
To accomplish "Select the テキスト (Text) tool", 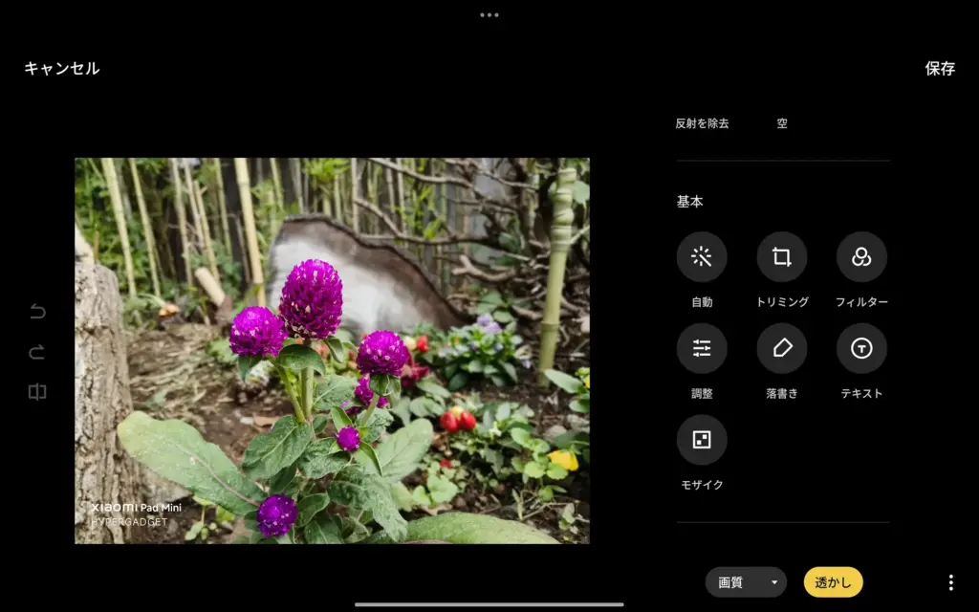I will pyautogui.click(x=861, y=347).
